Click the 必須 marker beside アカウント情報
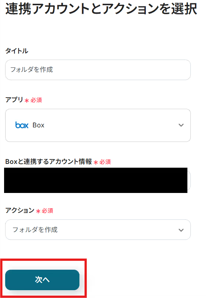The width and height of the screenshot is (206, 298). point(105,162)
